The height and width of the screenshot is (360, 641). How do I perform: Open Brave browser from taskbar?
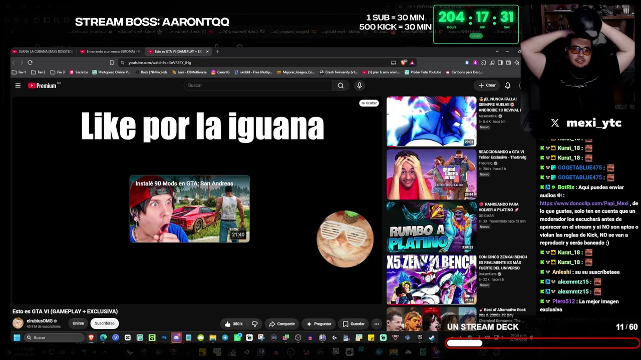(91, 338)
